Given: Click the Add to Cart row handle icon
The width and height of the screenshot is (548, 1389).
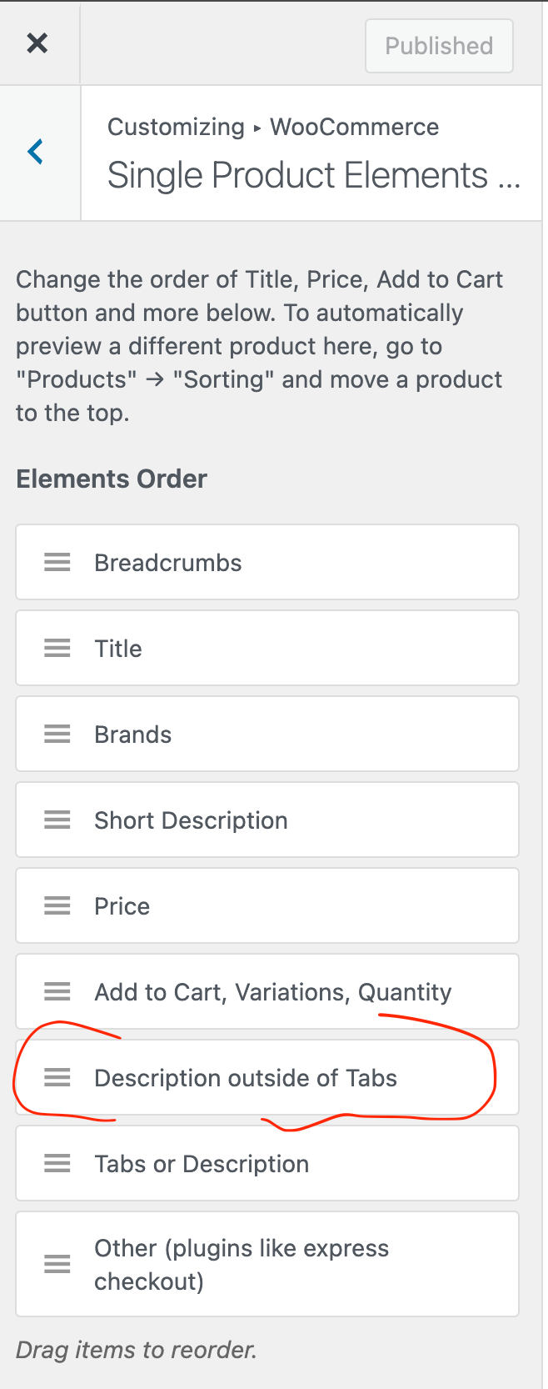Looking at the screenshot, I should [x=57, y=992].
